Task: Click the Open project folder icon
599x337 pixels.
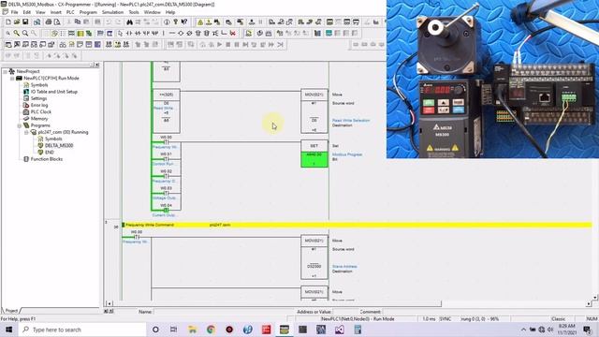Action: coord(17,22)
